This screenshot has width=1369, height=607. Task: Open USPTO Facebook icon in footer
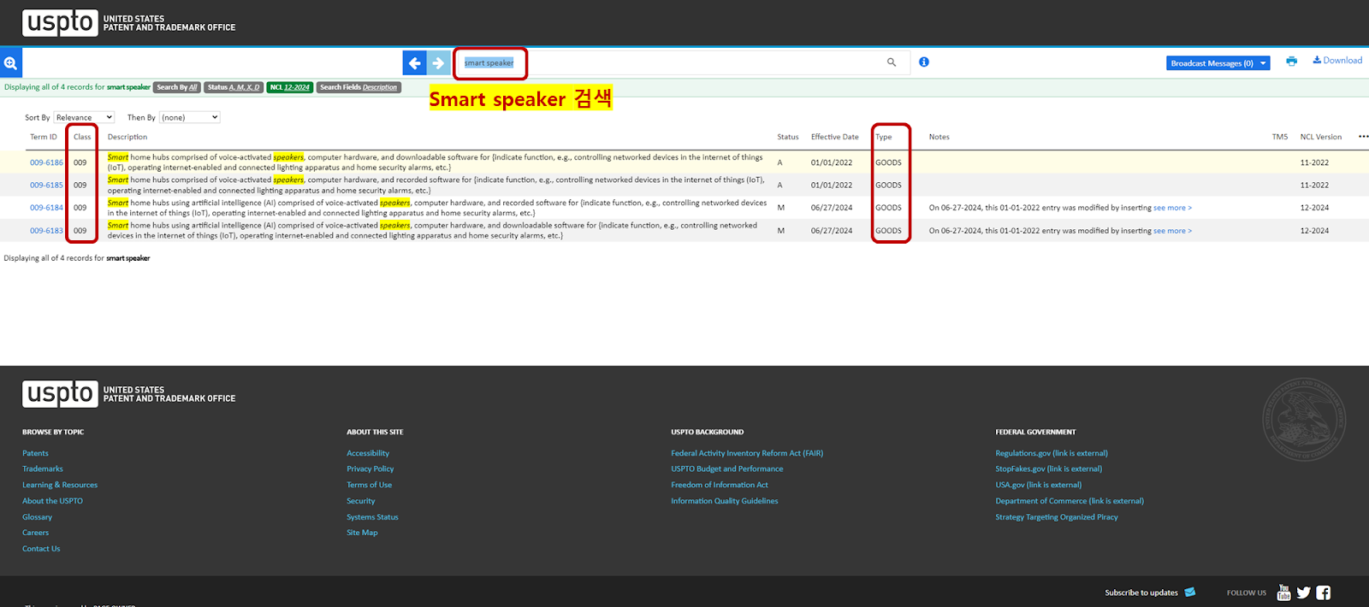coord(1324,592)
